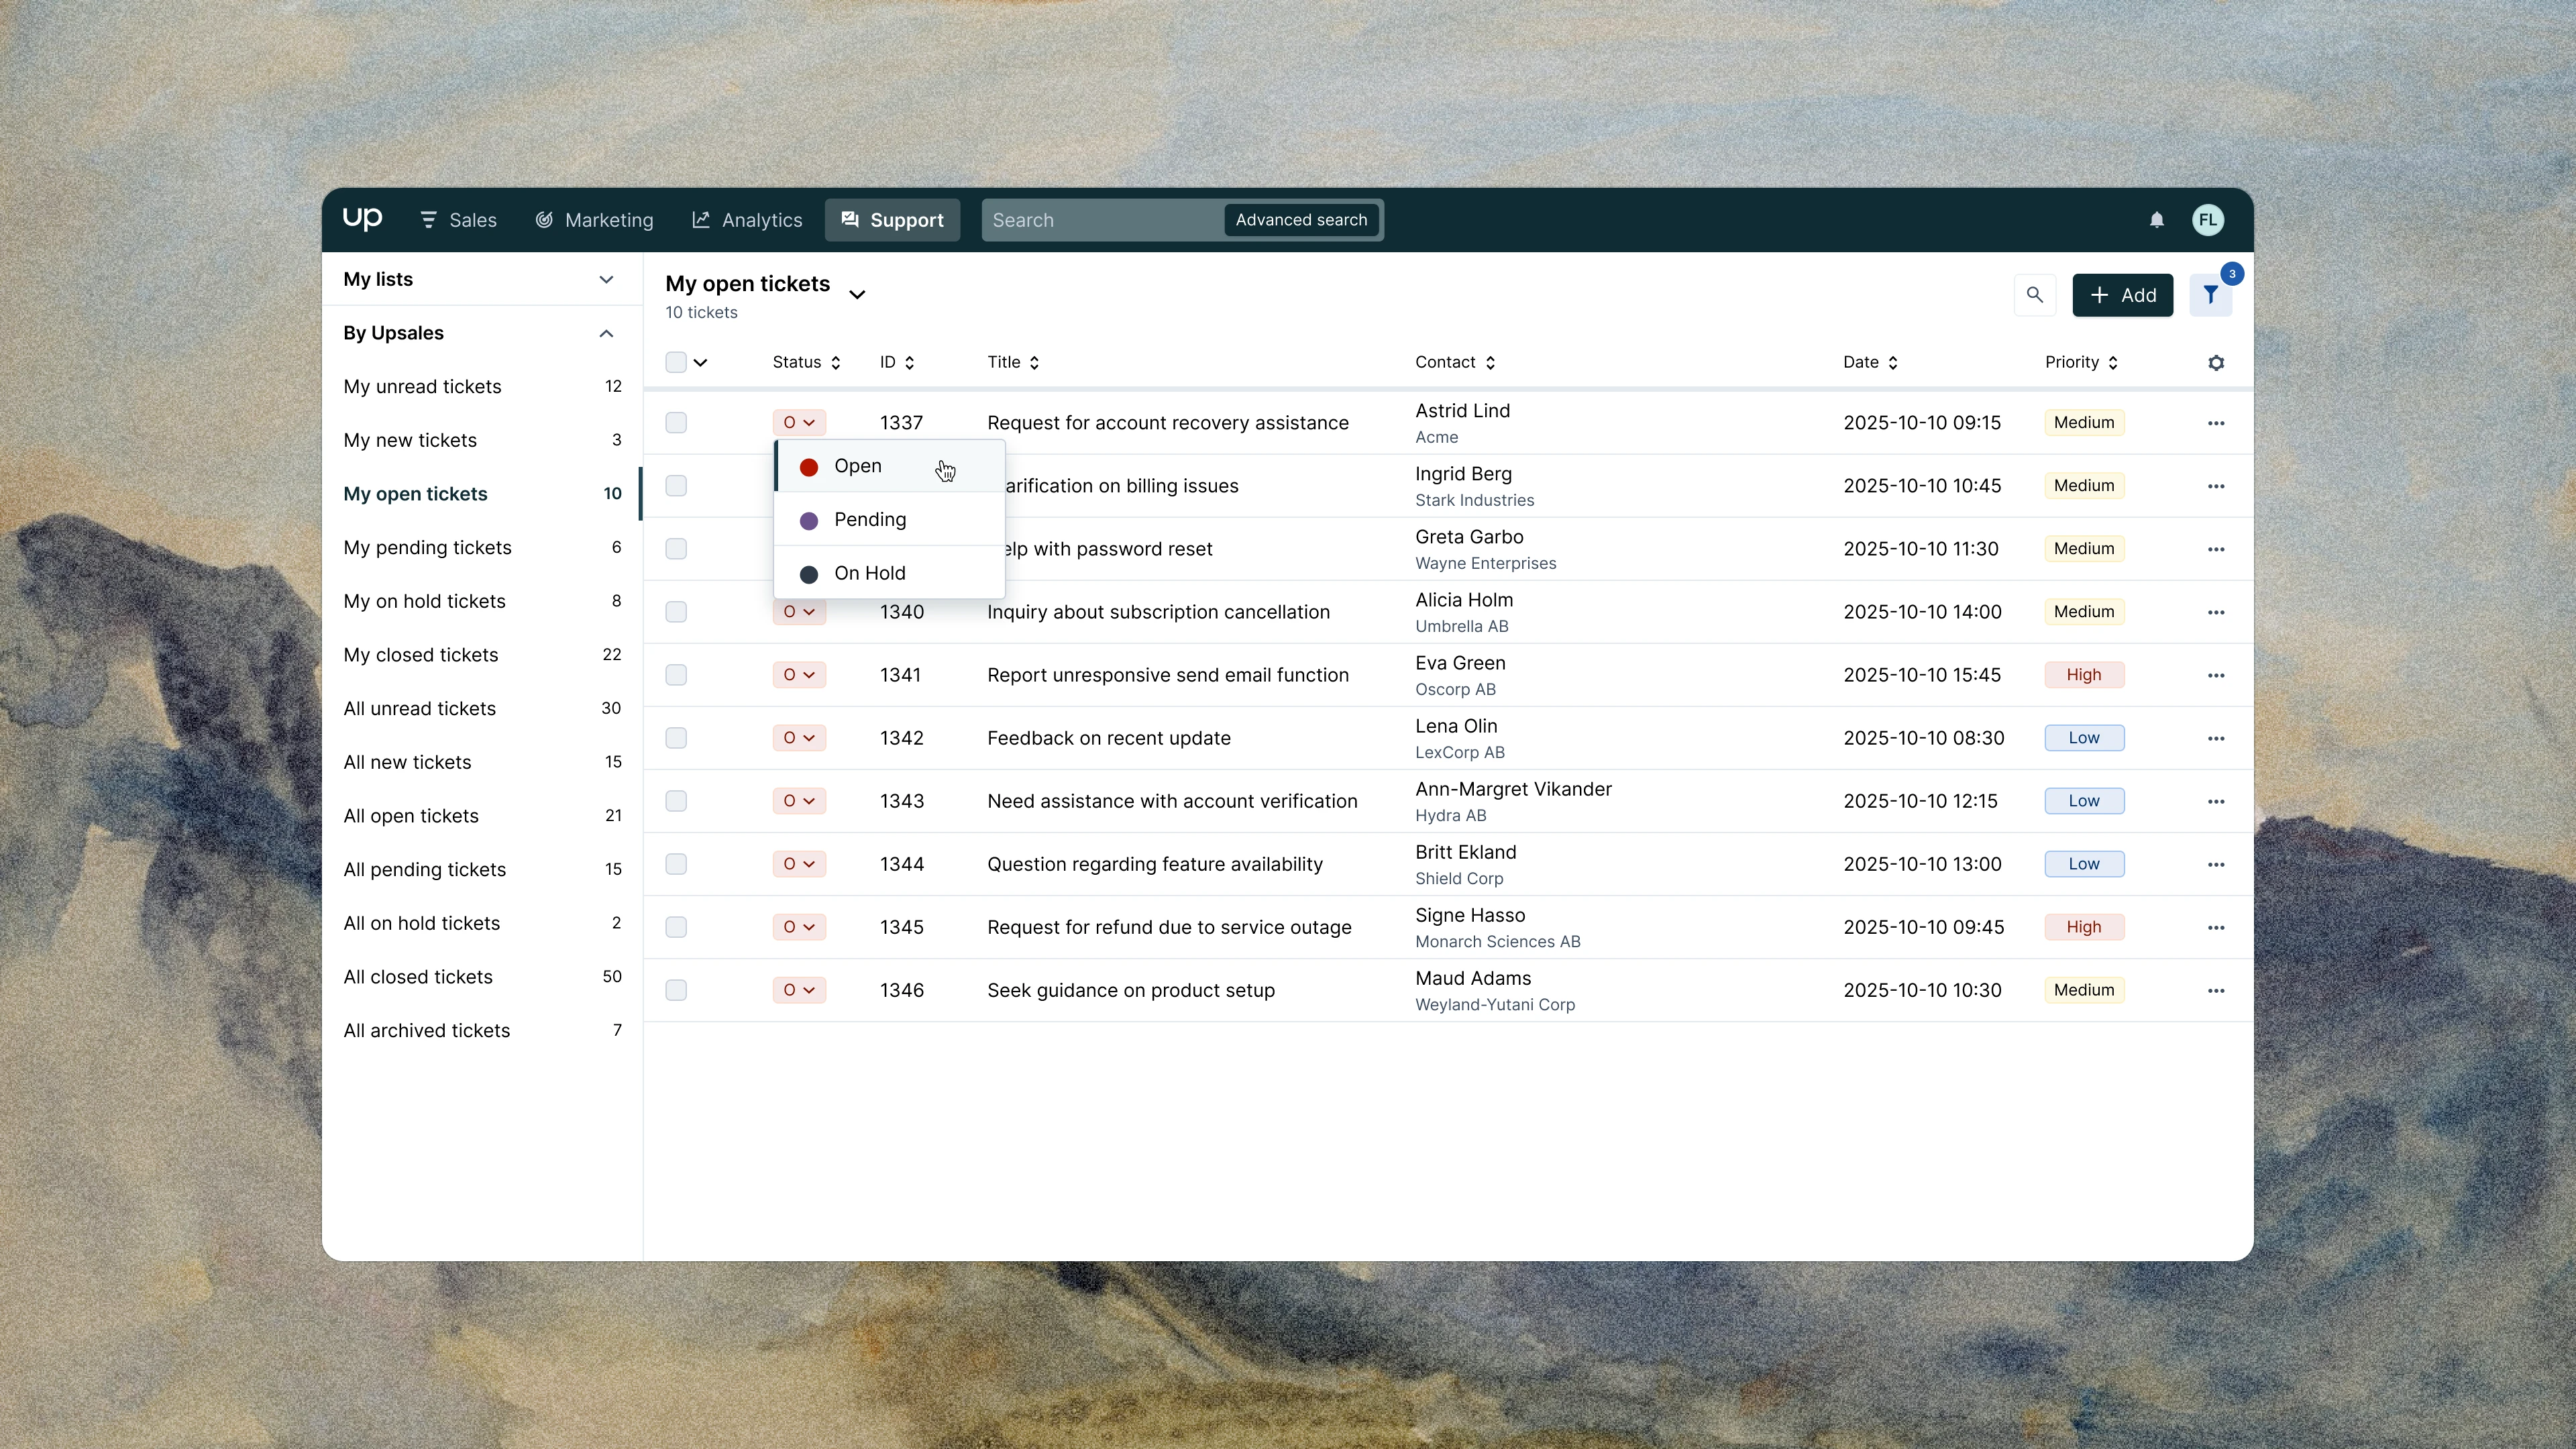The image size is (2576, 1449).
Task: Select checkbox for ticket 1342
Action: [x=676, y=738]
